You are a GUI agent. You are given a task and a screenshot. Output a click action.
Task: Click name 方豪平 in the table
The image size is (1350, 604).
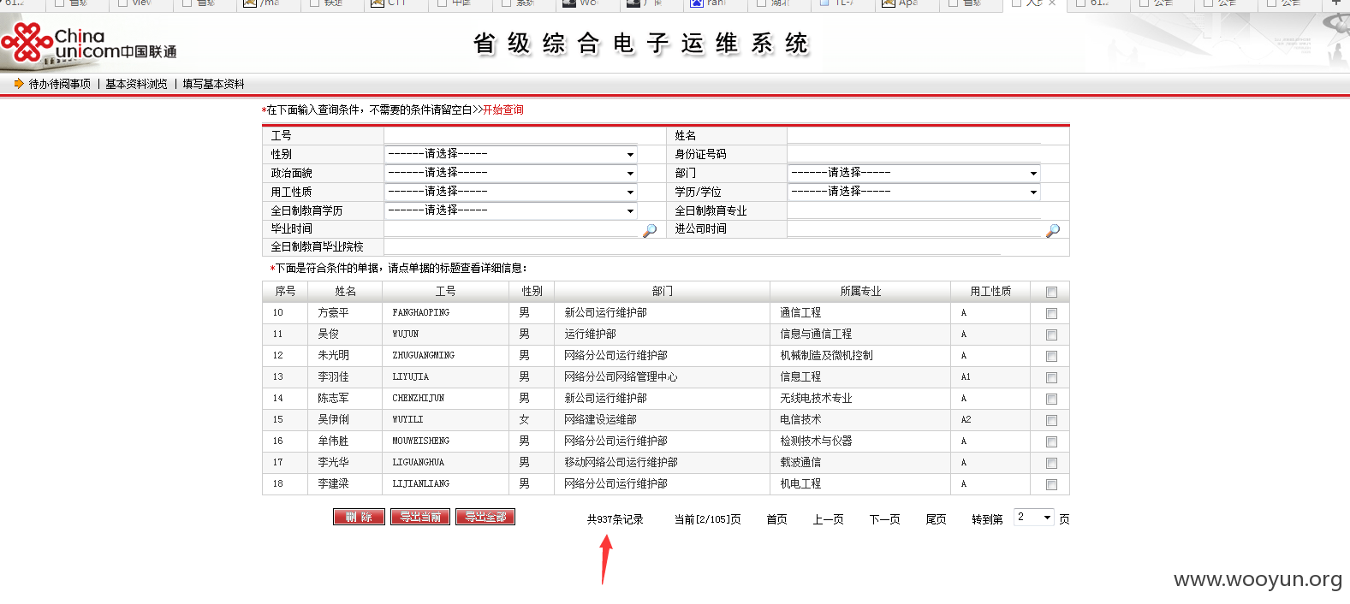tap(333, 313)
